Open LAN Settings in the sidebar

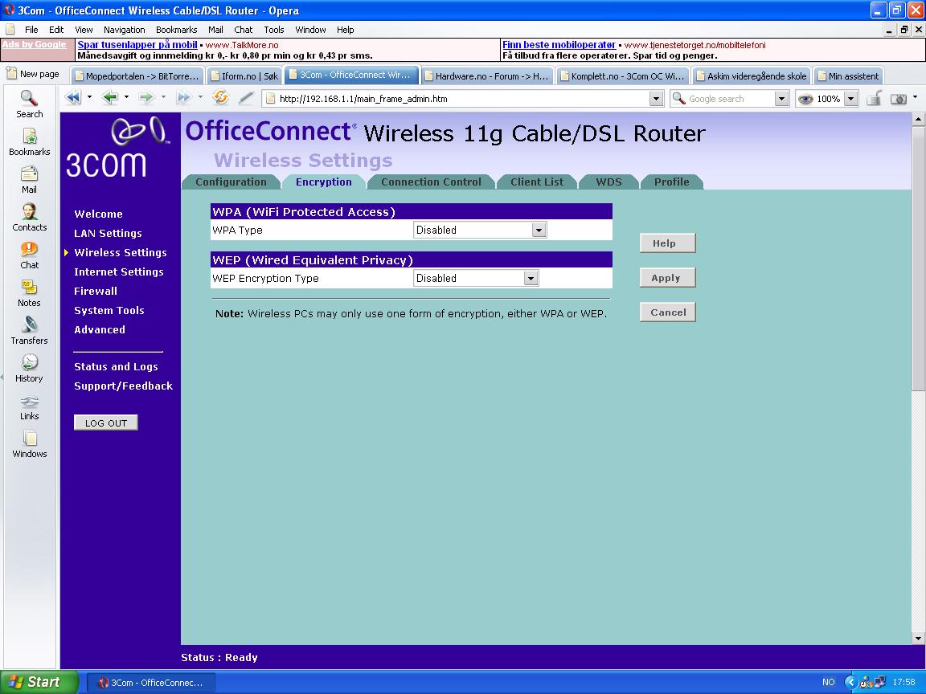(108, 233)
